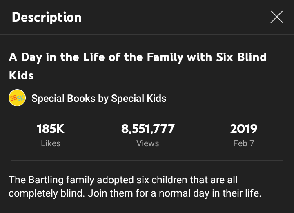Viewport: 294px width, 213px height.
Task: Tap the 2019 upload year
Action: pos(243,129)
